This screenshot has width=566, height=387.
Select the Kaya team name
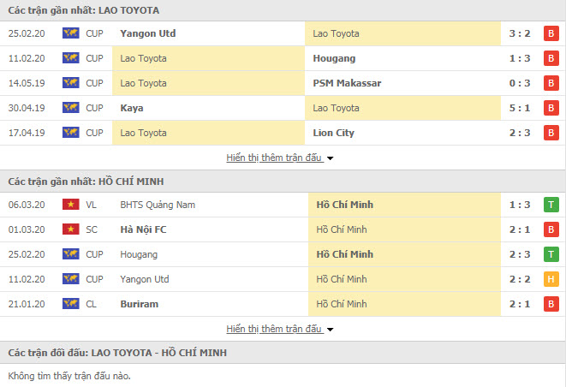[132, 108]
